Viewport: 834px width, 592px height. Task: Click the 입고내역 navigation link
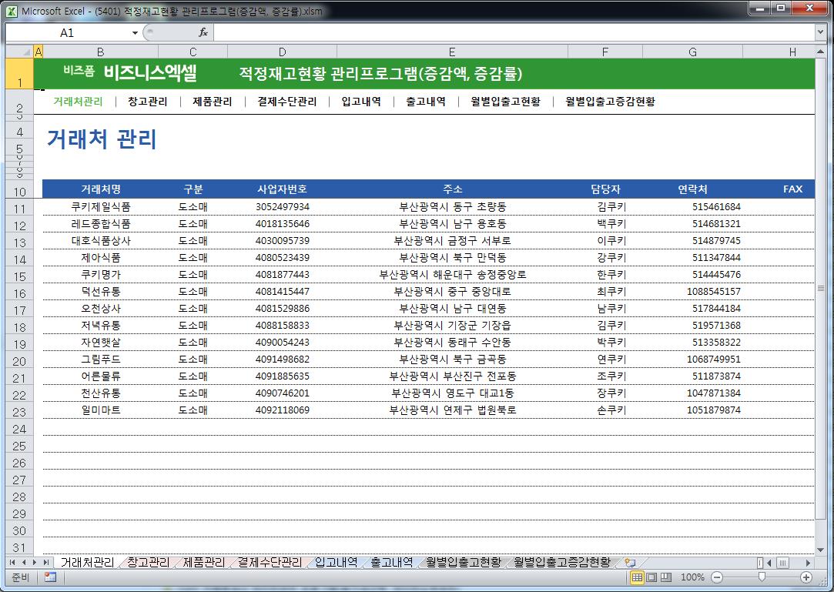point(361,101)
